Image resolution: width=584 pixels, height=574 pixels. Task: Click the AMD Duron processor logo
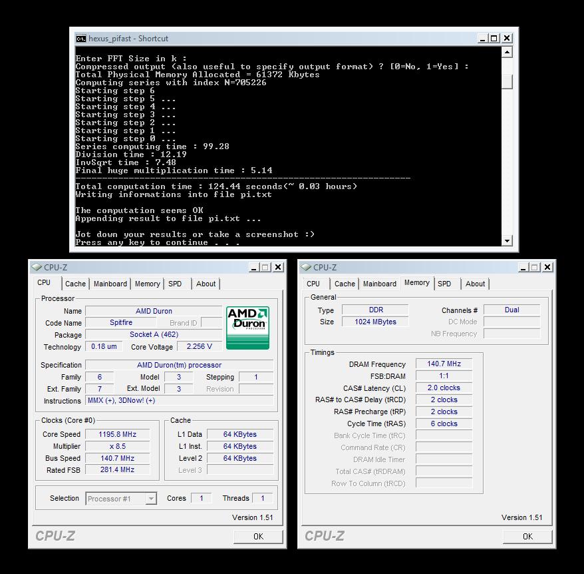tap(247, 328)
